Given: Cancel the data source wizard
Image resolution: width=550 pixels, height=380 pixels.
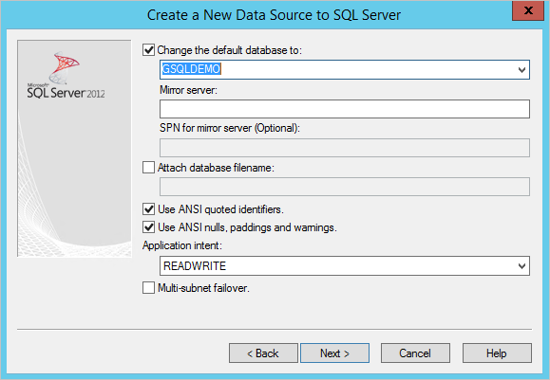Looking at the screenshot, I should tap(415, 353).
